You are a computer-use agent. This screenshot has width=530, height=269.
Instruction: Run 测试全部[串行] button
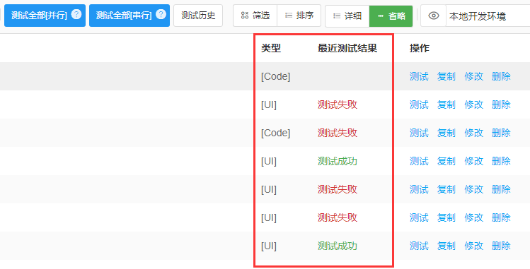pos(129,16)
